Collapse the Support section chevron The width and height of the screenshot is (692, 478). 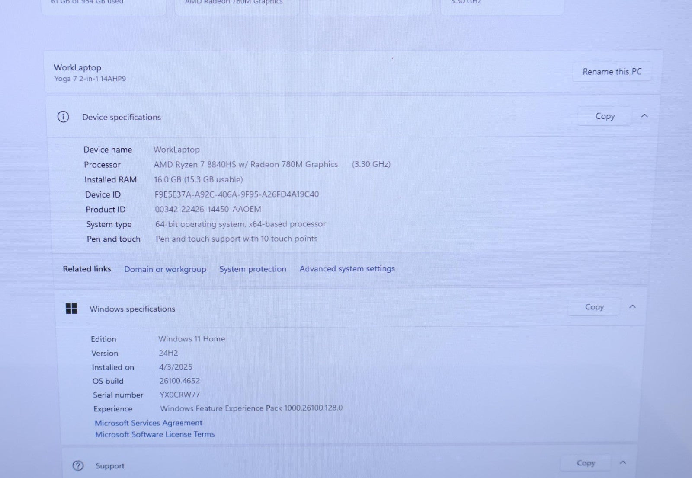coord(623,462)
